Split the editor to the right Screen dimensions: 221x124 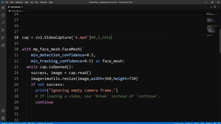point(215,7)
